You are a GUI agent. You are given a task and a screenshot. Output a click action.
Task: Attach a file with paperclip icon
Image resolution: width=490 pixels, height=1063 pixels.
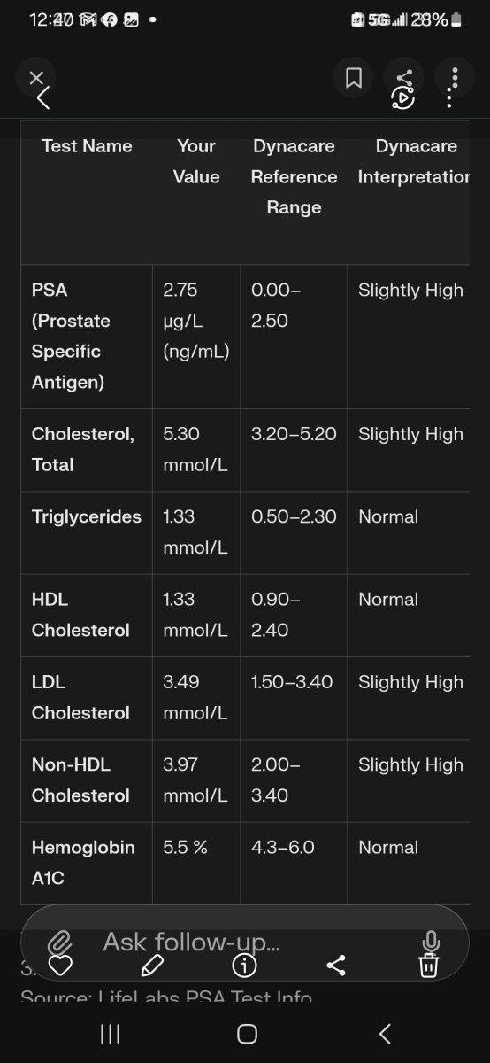(x=59, y=942)
